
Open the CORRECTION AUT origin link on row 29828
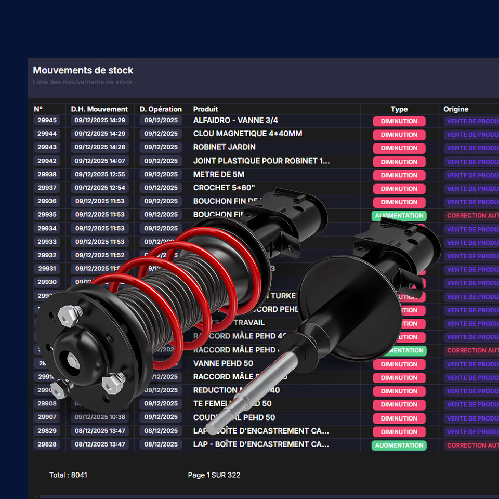pos(471,445)
